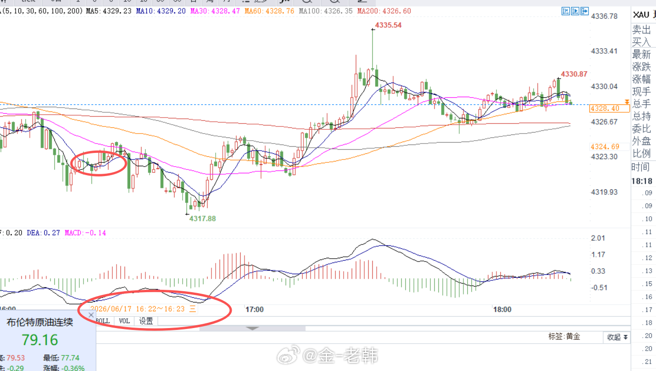Click the 比例 ratio label

[x=641, y=153]
